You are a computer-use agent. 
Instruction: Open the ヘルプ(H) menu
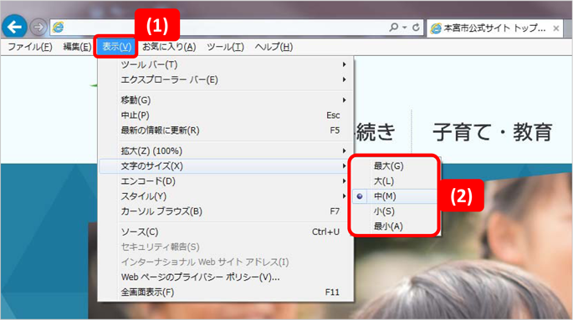pyautogui.click(x=274, y=47)
